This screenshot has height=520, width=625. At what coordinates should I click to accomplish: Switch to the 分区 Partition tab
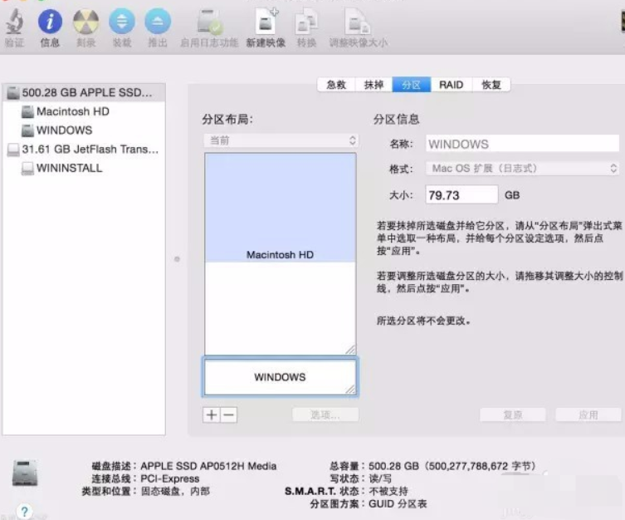pyautogui.click(x=412, y=85)
